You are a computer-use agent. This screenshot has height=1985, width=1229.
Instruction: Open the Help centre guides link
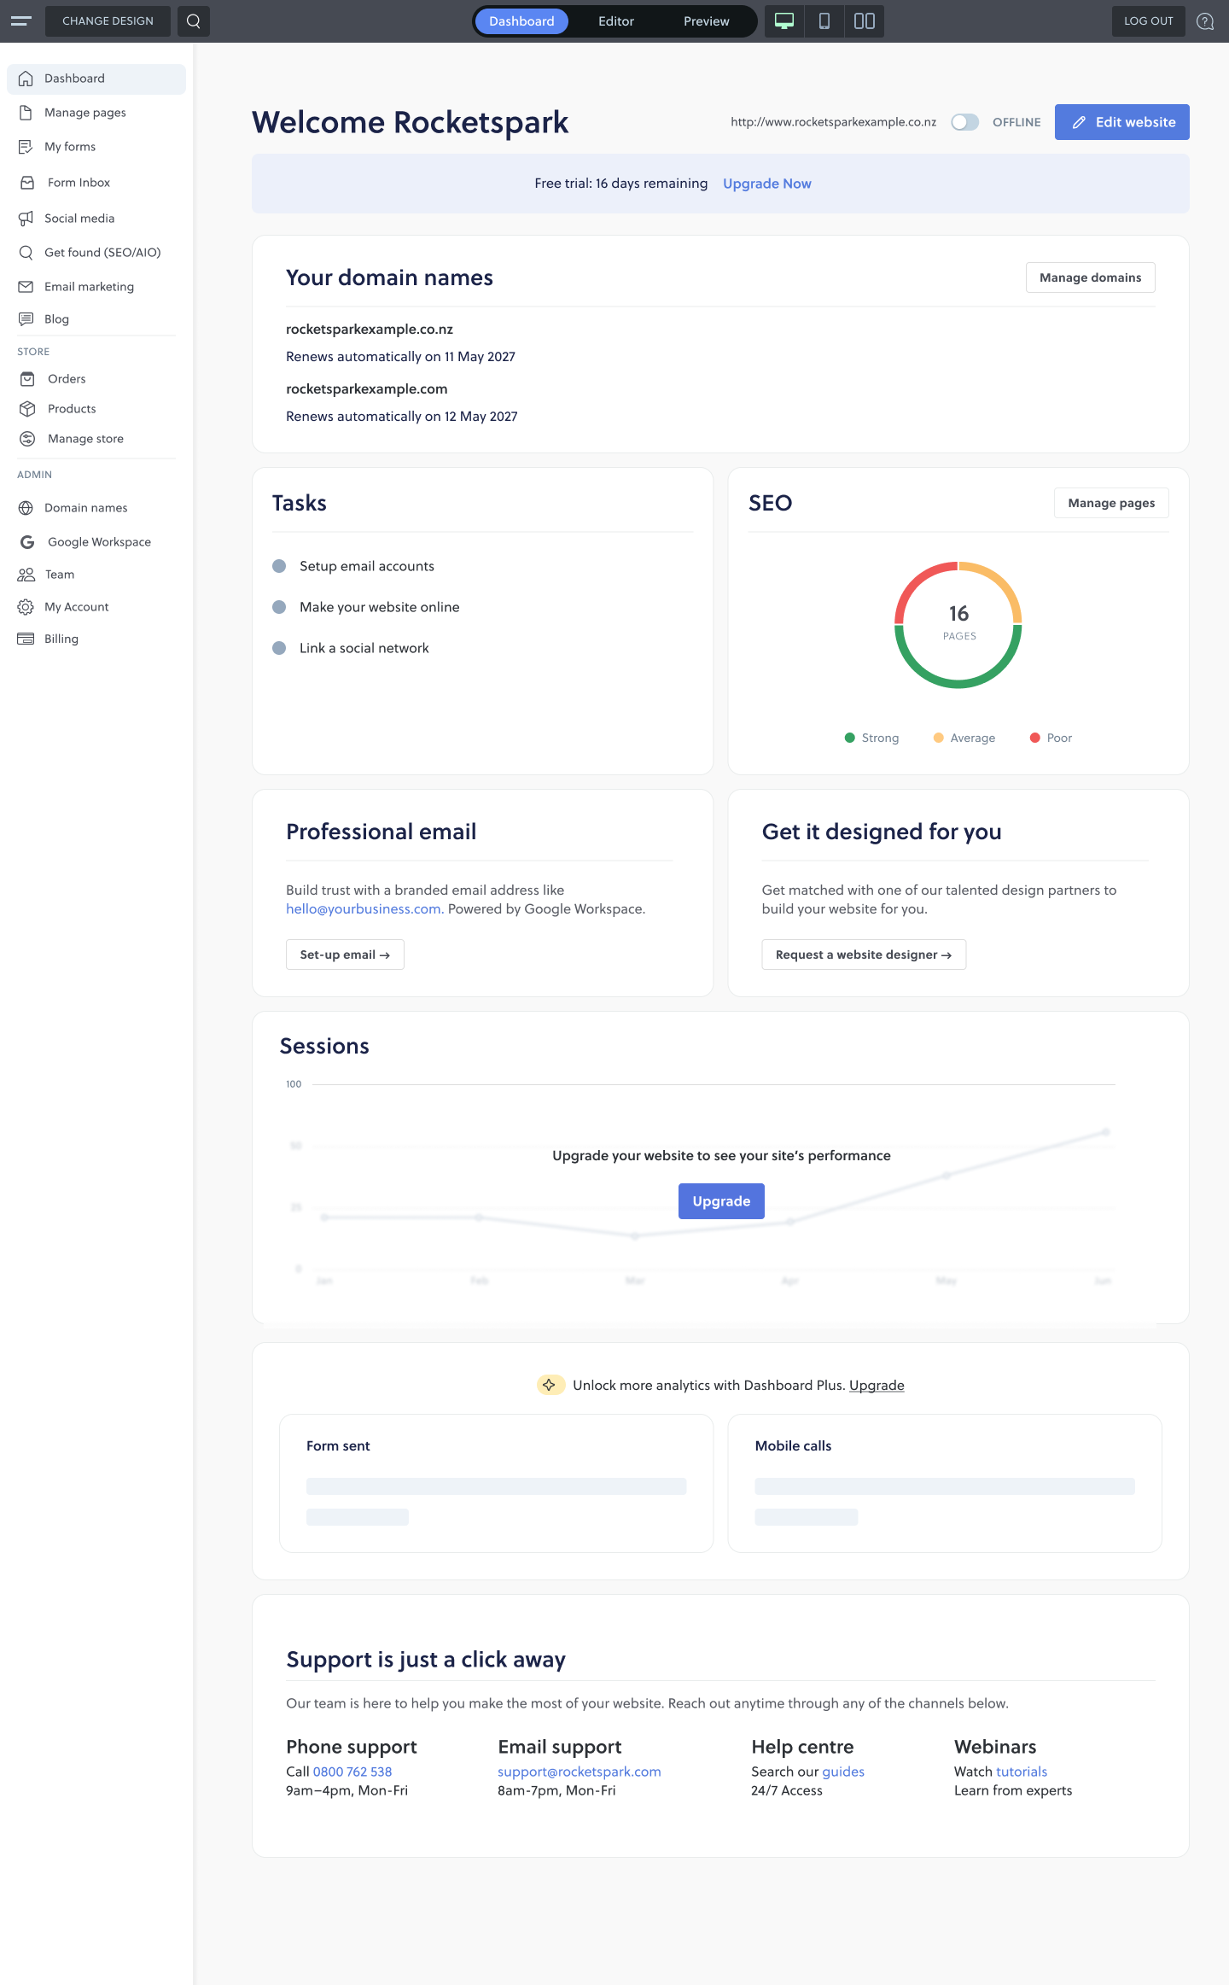click(x=843, y=1772)
